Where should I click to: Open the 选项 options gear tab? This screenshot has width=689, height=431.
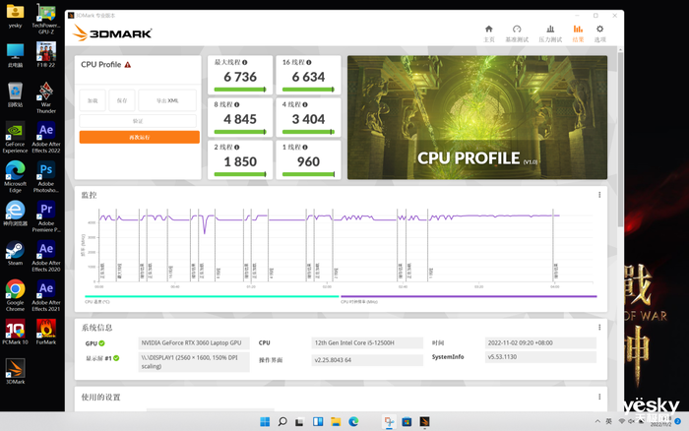599,33
